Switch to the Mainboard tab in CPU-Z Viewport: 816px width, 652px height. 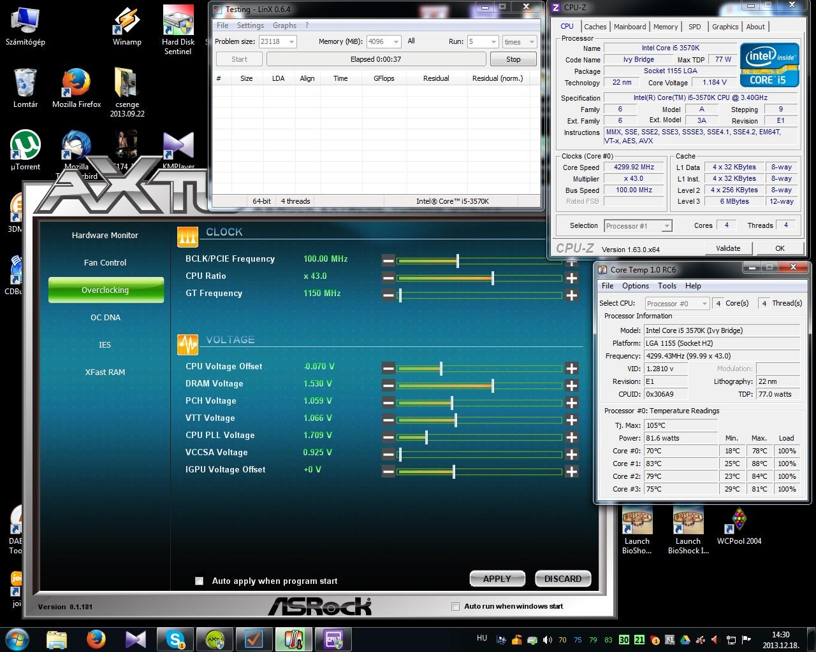630,27
